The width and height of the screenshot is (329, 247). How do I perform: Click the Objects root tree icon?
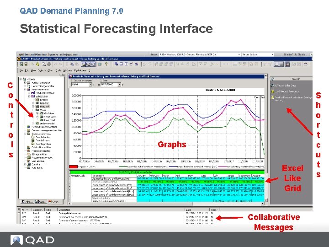click(24, 79)
